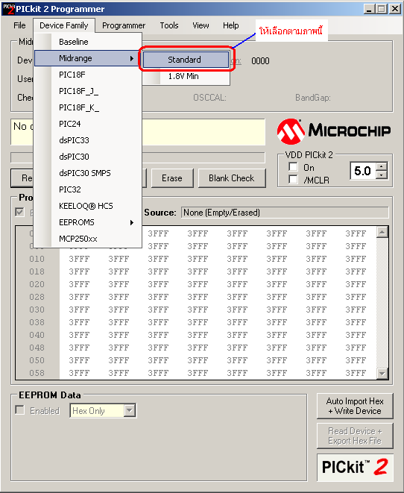Screen dimensions: 404x493
Task: Click program memory scrollbar up arrow
Action: click(382, 233)
